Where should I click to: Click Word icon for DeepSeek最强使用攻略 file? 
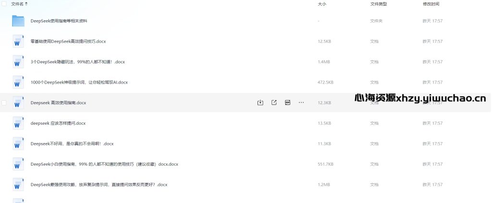(18, 185)
